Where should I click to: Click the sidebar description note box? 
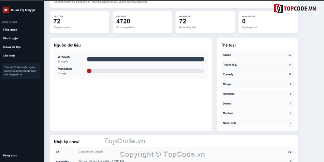coord(21,71)
